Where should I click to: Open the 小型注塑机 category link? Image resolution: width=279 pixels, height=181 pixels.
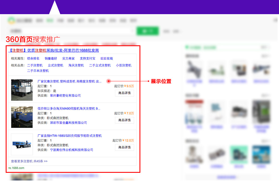124,65
